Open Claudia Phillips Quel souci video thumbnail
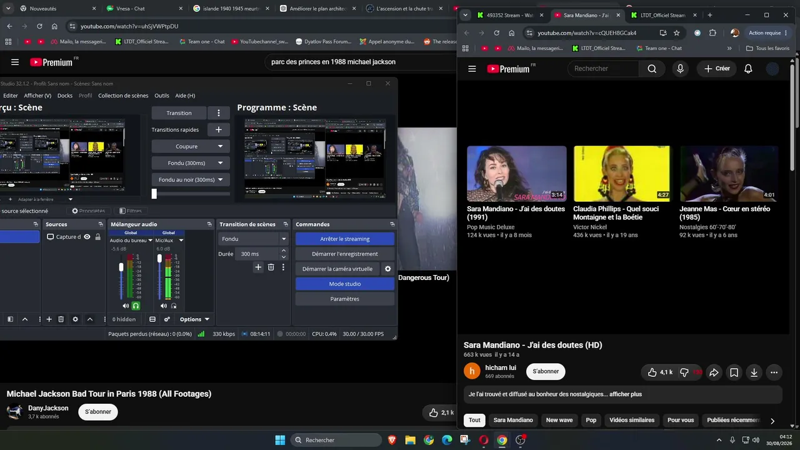This screenshot has height=450, width=800. [x=622, y=174]
